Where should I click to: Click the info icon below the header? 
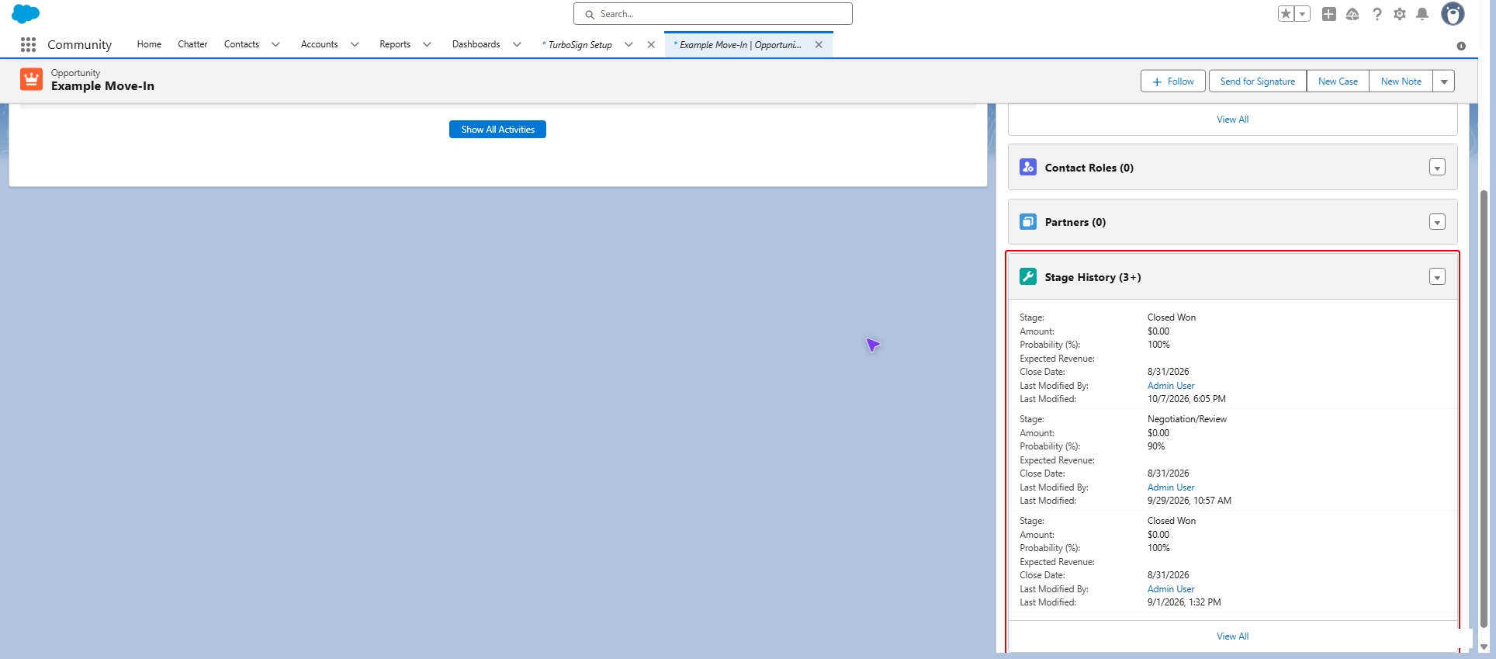point(1461,46)
